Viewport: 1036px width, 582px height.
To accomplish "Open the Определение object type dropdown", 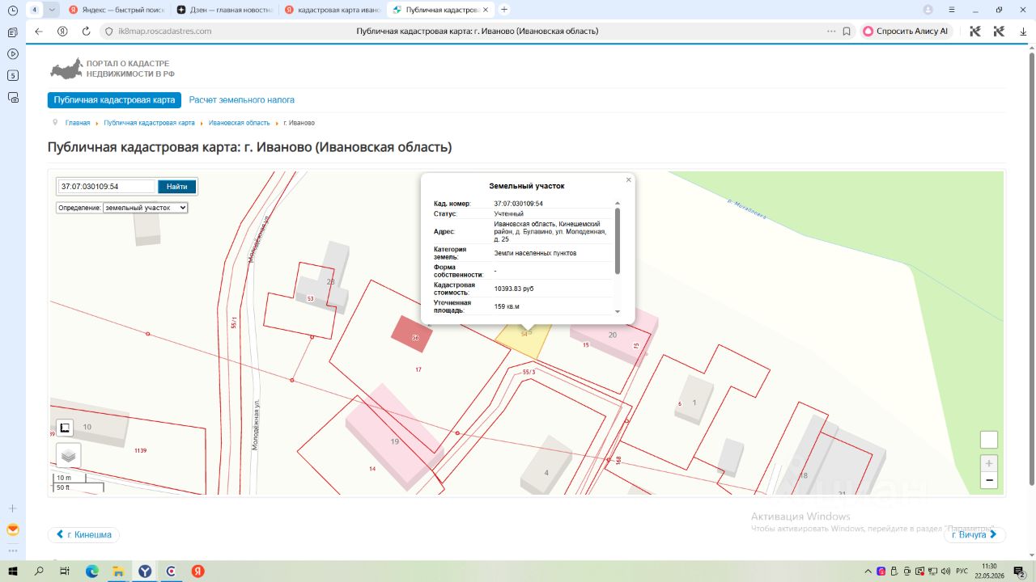I will 145,208.
